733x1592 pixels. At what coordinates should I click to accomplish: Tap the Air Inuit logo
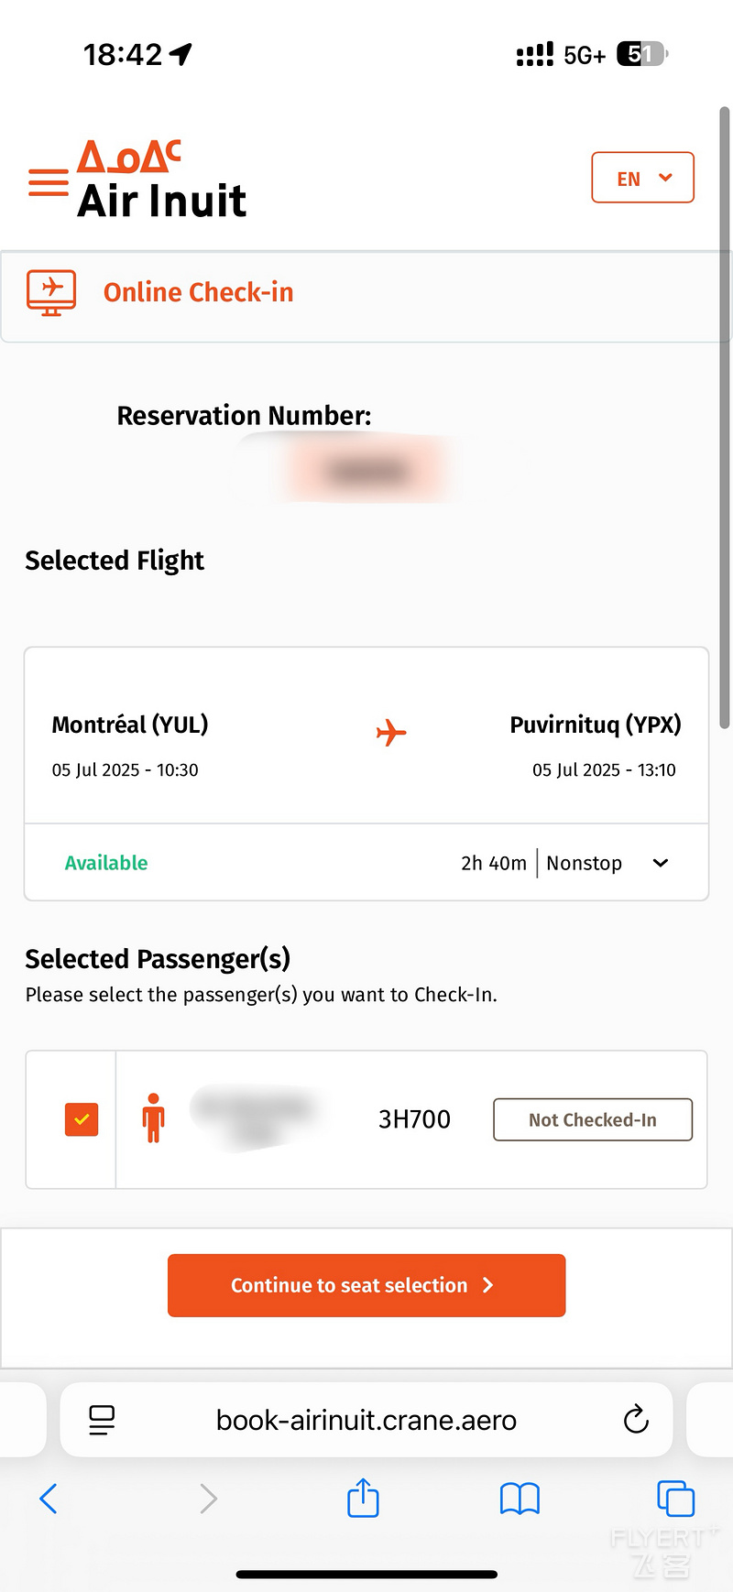tap(162, 180)
